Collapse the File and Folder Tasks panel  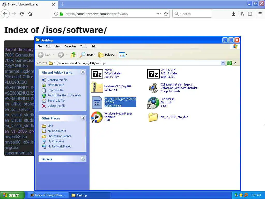(83, 72)
